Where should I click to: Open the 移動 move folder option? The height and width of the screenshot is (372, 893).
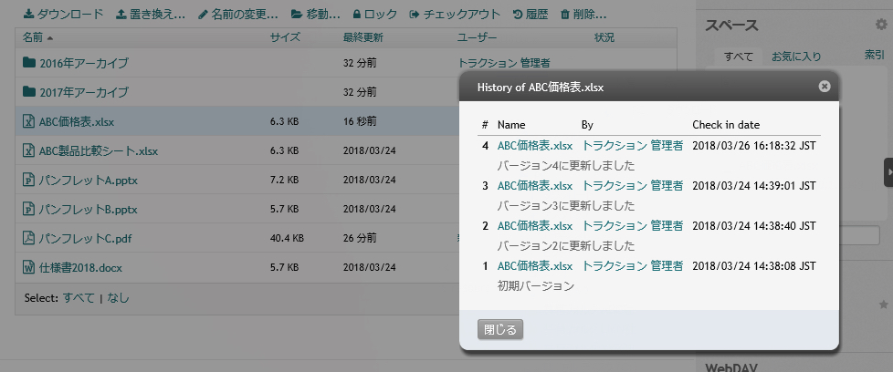coord(296,15)
